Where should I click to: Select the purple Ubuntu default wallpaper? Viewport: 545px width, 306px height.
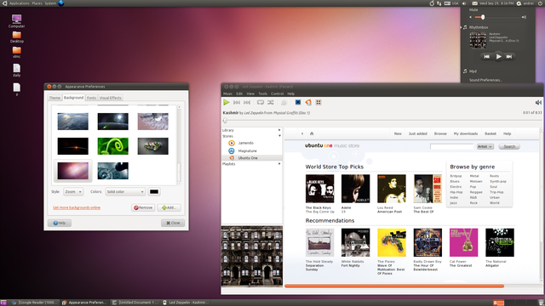click(73, 171)
